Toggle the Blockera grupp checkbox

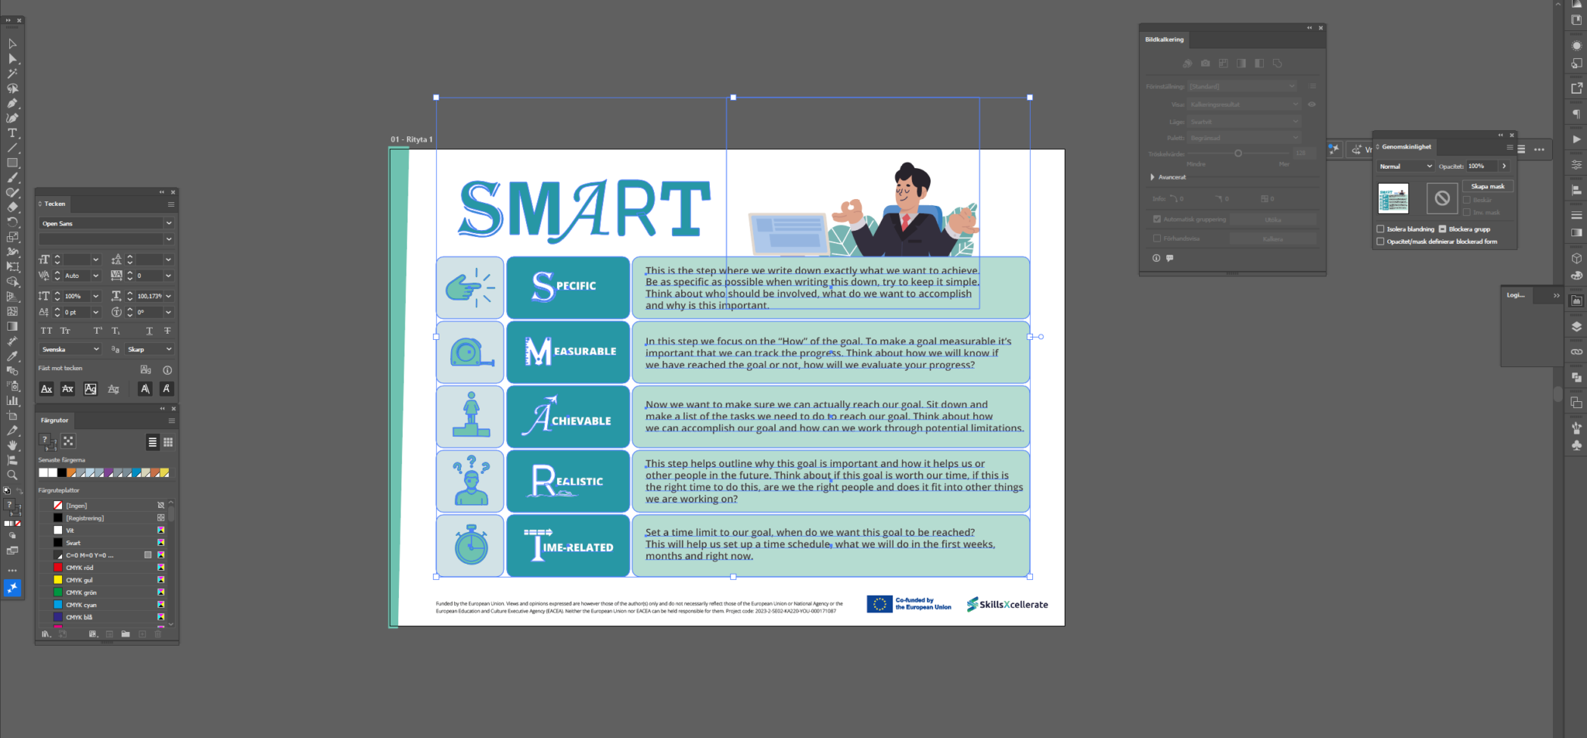(1442, 229)
